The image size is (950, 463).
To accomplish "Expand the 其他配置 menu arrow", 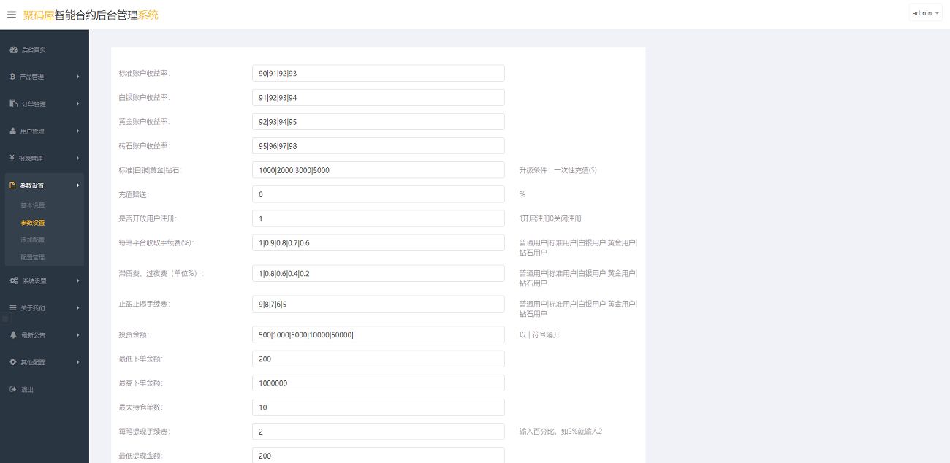I will click(x=77, y=363).
